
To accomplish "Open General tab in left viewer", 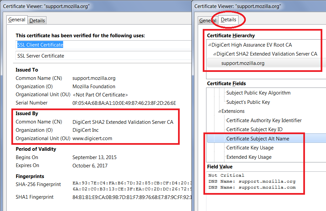I will coord(17,20).
